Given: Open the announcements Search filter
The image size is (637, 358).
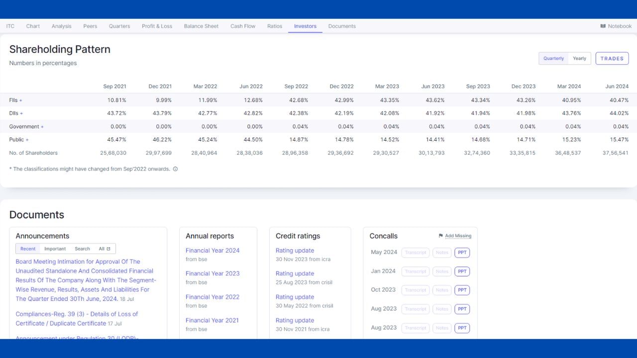Looking at the screenshot, I should click(82, 249).
